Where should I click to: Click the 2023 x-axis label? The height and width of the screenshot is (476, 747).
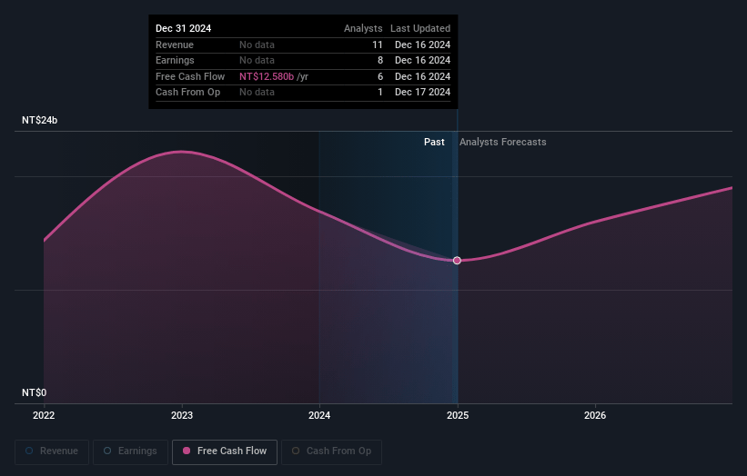(182, 415)
